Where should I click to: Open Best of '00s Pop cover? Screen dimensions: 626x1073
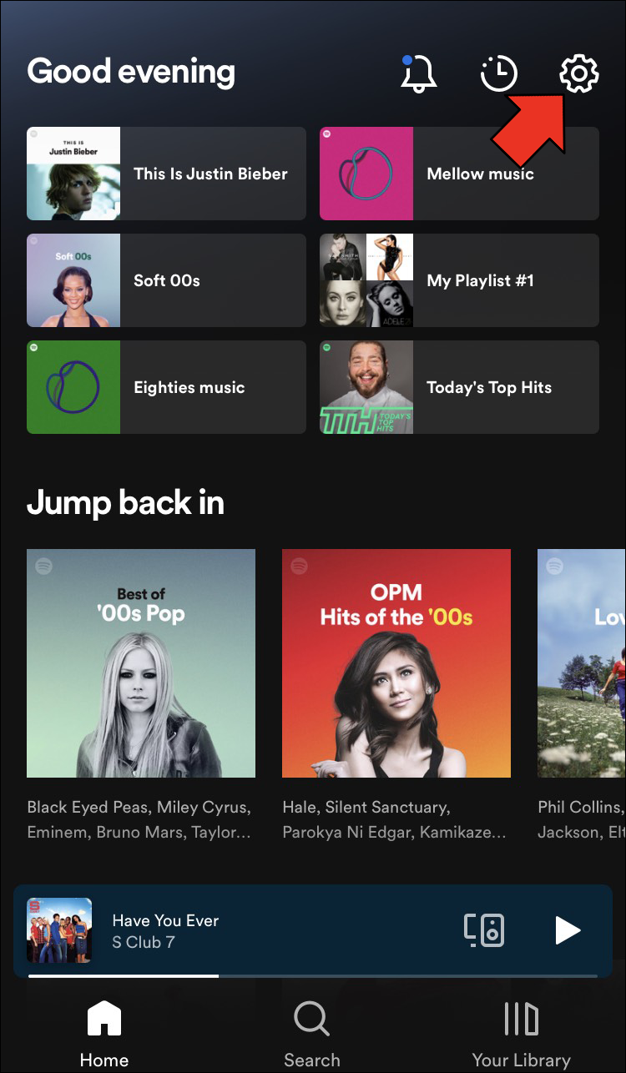click(141, 663)
